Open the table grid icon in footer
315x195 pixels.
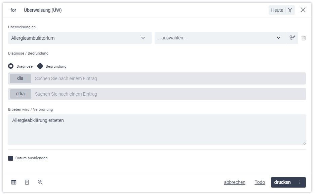point(14,182)
